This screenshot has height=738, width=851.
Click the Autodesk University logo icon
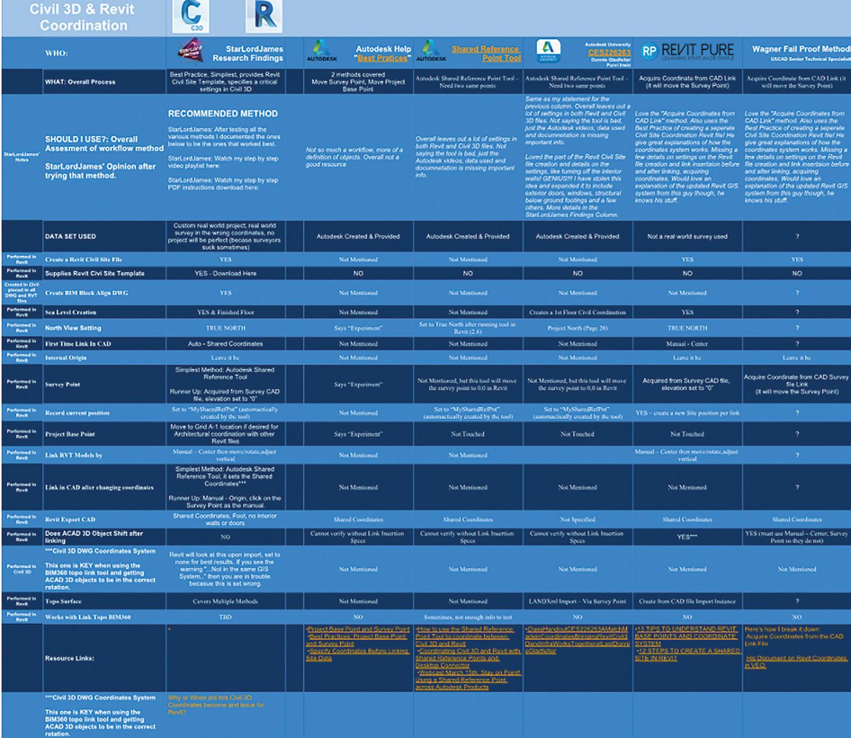point(548,51)
